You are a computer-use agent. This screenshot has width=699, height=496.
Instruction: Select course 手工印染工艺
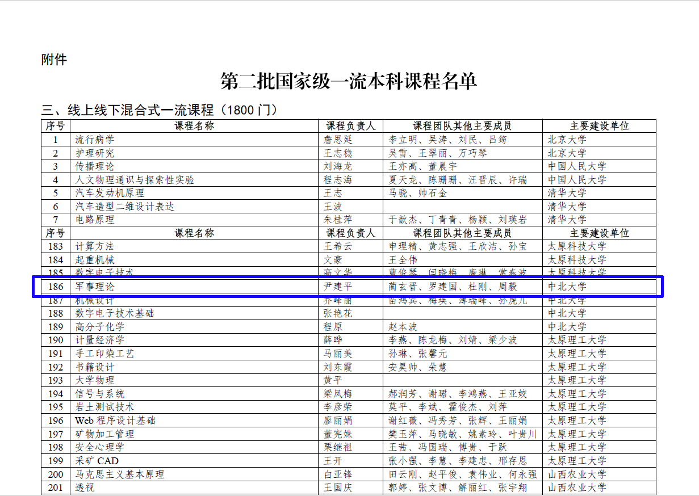pos(104,354)
